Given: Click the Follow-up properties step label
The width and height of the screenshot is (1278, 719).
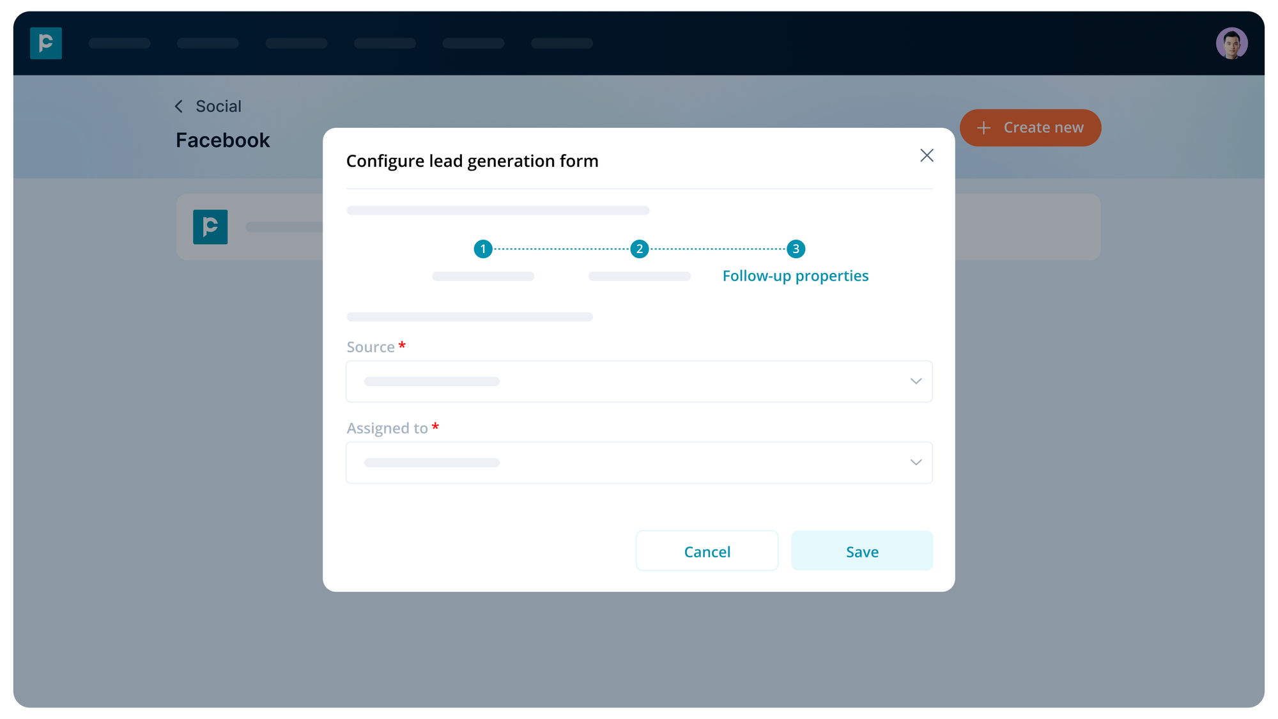Looking at the screenshot, I should [x=795, y=275].
